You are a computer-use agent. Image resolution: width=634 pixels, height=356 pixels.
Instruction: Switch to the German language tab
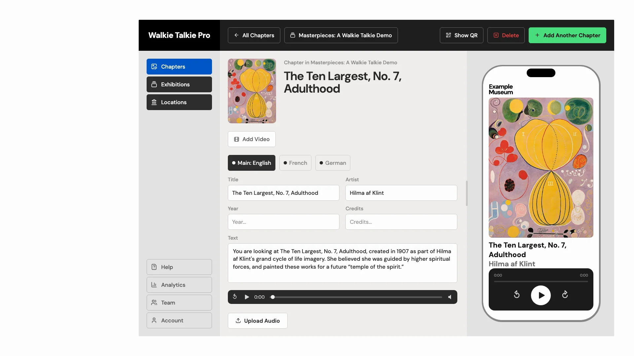333,163
